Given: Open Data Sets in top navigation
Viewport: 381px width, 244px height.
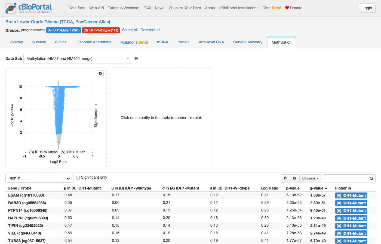Looking at the screenshot, I should (x=77, y=8).
